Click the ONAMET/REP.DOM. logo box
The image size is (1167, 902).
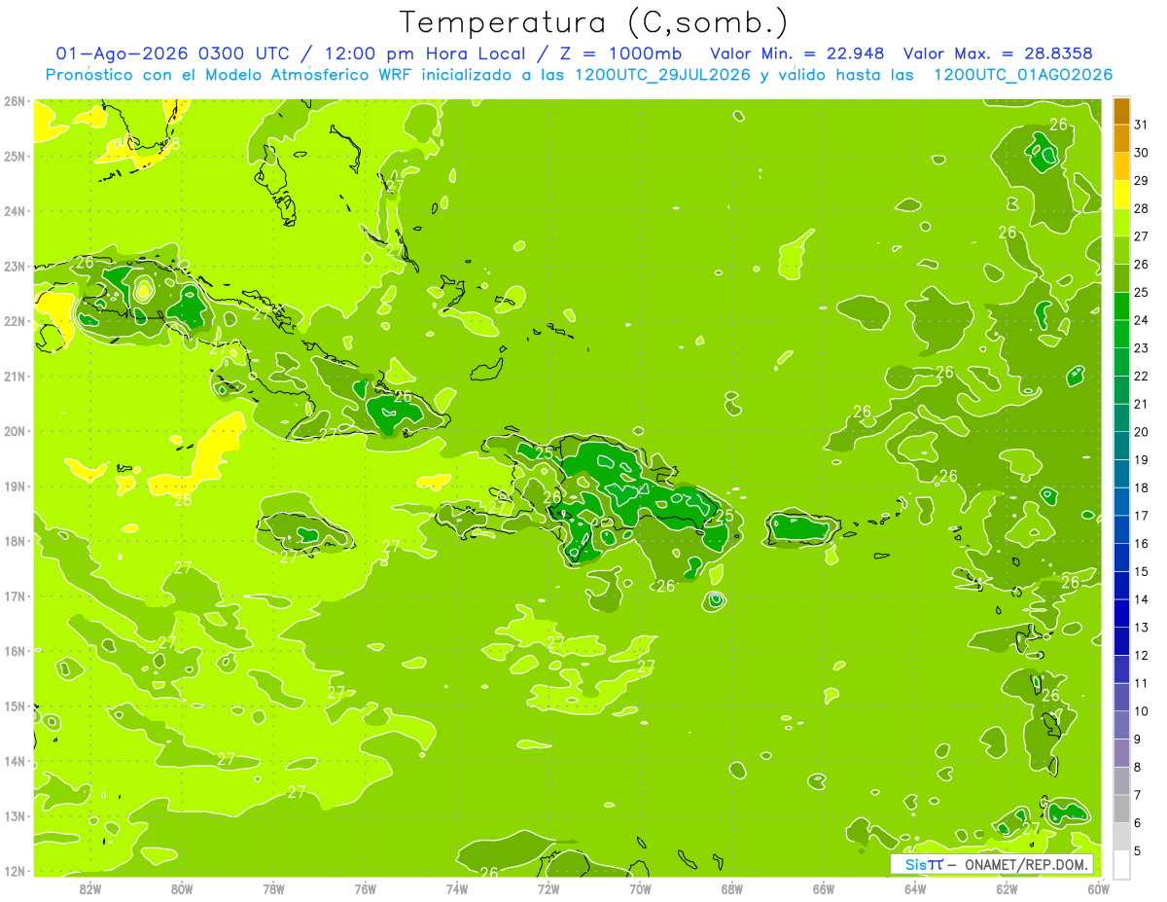pos(992,864)
